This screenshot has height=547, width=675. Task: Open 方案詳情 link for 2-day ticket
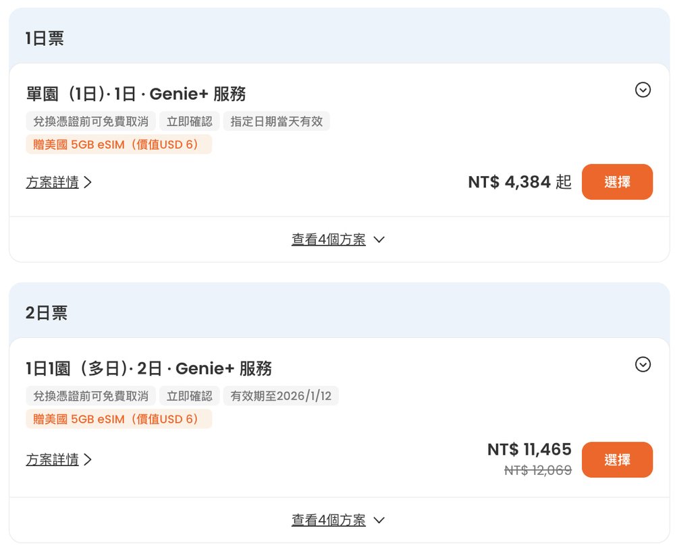[x=53, y=460]
